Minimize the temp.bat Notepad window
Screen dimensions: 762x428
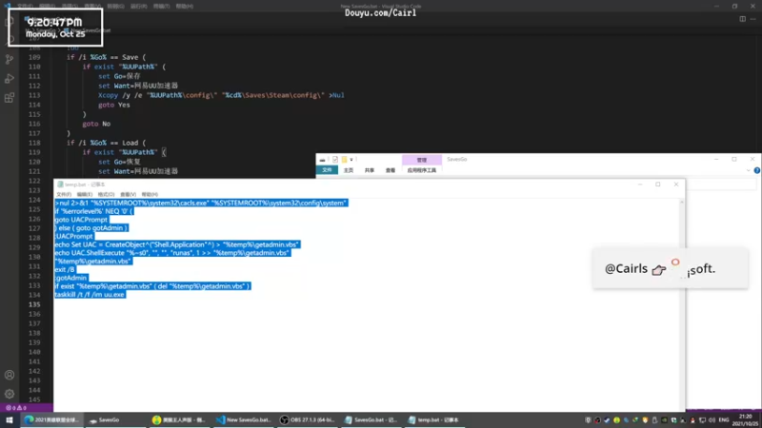click(640, 185)
